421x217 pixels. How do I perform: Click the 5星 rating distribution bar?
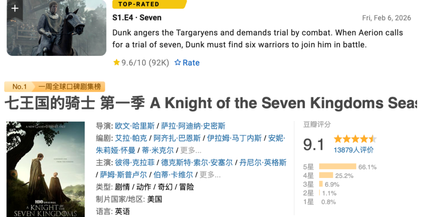337,167
